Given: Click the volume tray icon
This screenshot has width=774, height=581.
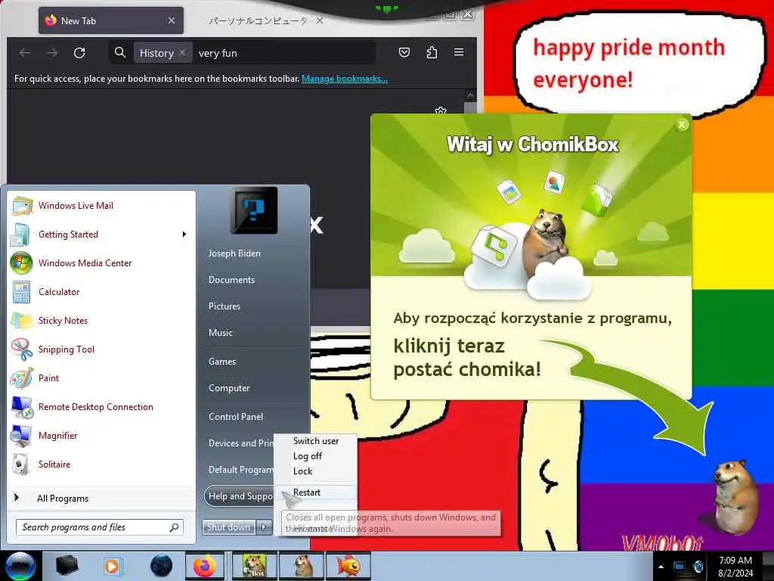Looking at the screenshot, I should [x=698, y=567].
